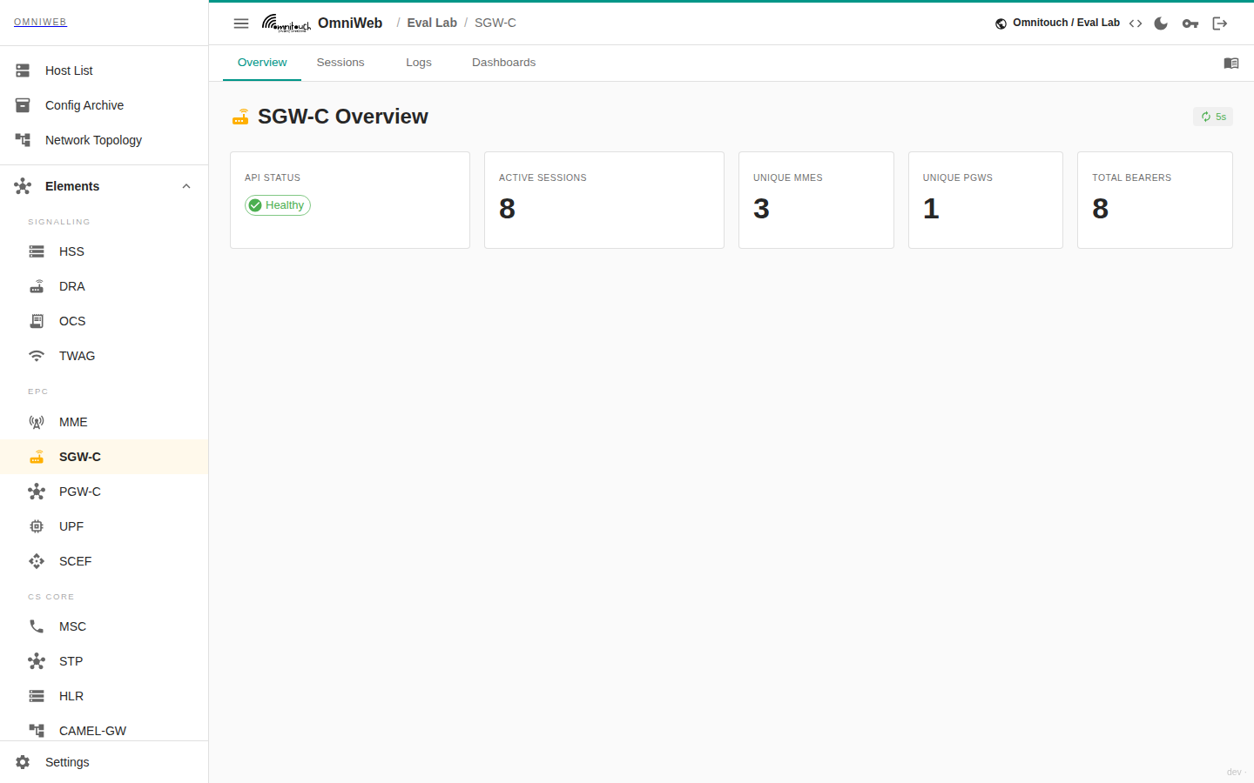Collapse the Elements section chevron
The image size is (1254, 783).
[x=186, y=186]
